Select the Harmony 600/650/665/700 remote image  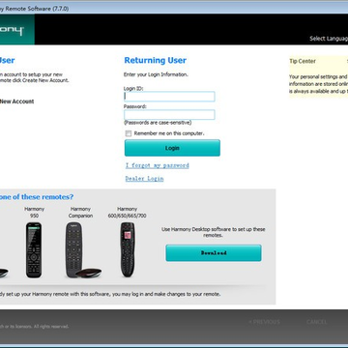click(x=128, y=249)
